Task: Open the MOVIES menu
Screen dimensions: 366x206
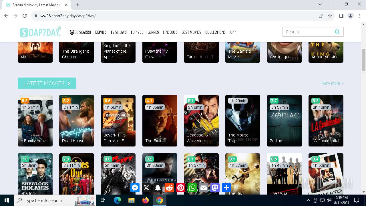Action: coord(101,32)
